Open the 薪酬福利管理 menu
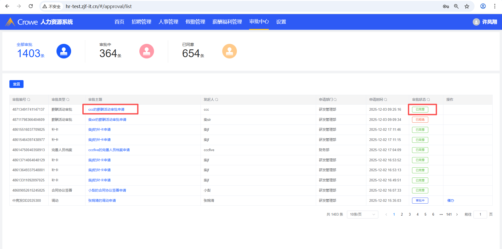Screen dimensions: 502x249 point(227,22)
